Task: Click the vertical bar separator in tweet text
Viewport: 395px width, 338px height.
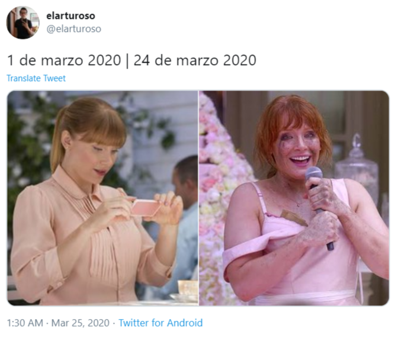Action: point(127,60)
